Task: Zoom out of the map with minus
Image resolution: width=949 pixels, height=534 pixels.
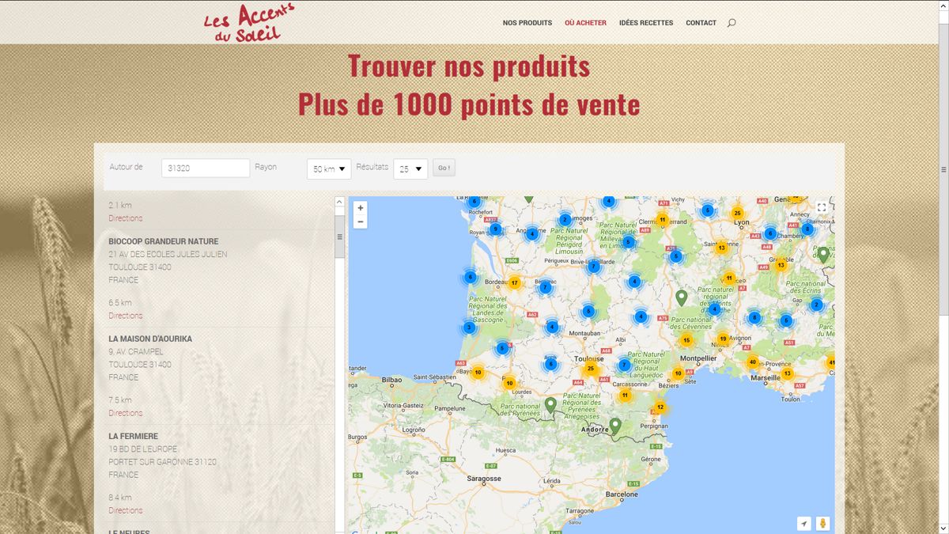Action: [361, 222]
